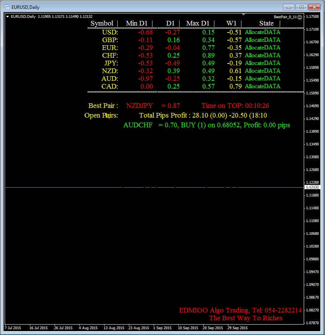The height and width of the screenshot is (335, 325).
Task: Click the NZDJPY best pair text
Action: click(x=140, y=106)
